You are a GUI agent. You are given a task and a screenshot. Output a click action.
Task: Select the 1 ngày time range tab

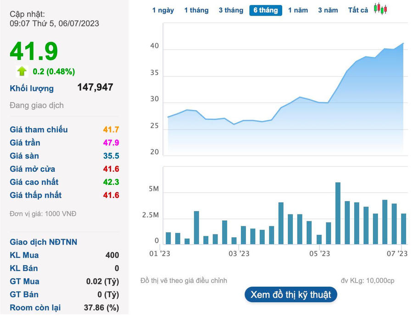163,10
